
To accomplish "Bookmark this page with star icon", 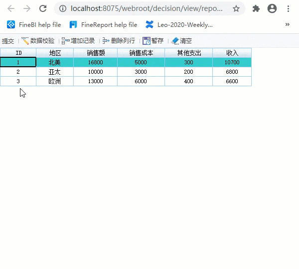I will point(236,8).
